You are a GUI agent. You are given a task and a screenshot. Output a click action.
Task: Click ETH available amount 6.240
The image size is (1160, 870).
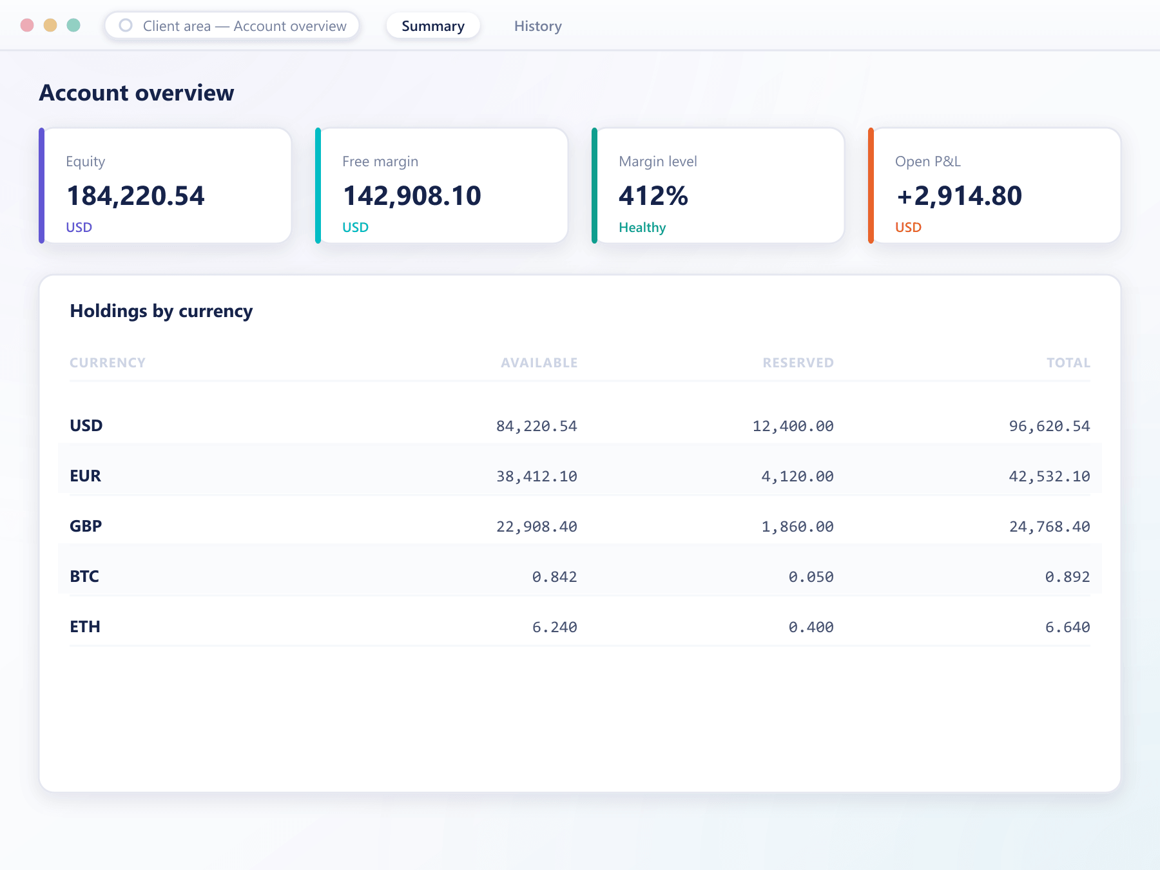pos(555,627)
